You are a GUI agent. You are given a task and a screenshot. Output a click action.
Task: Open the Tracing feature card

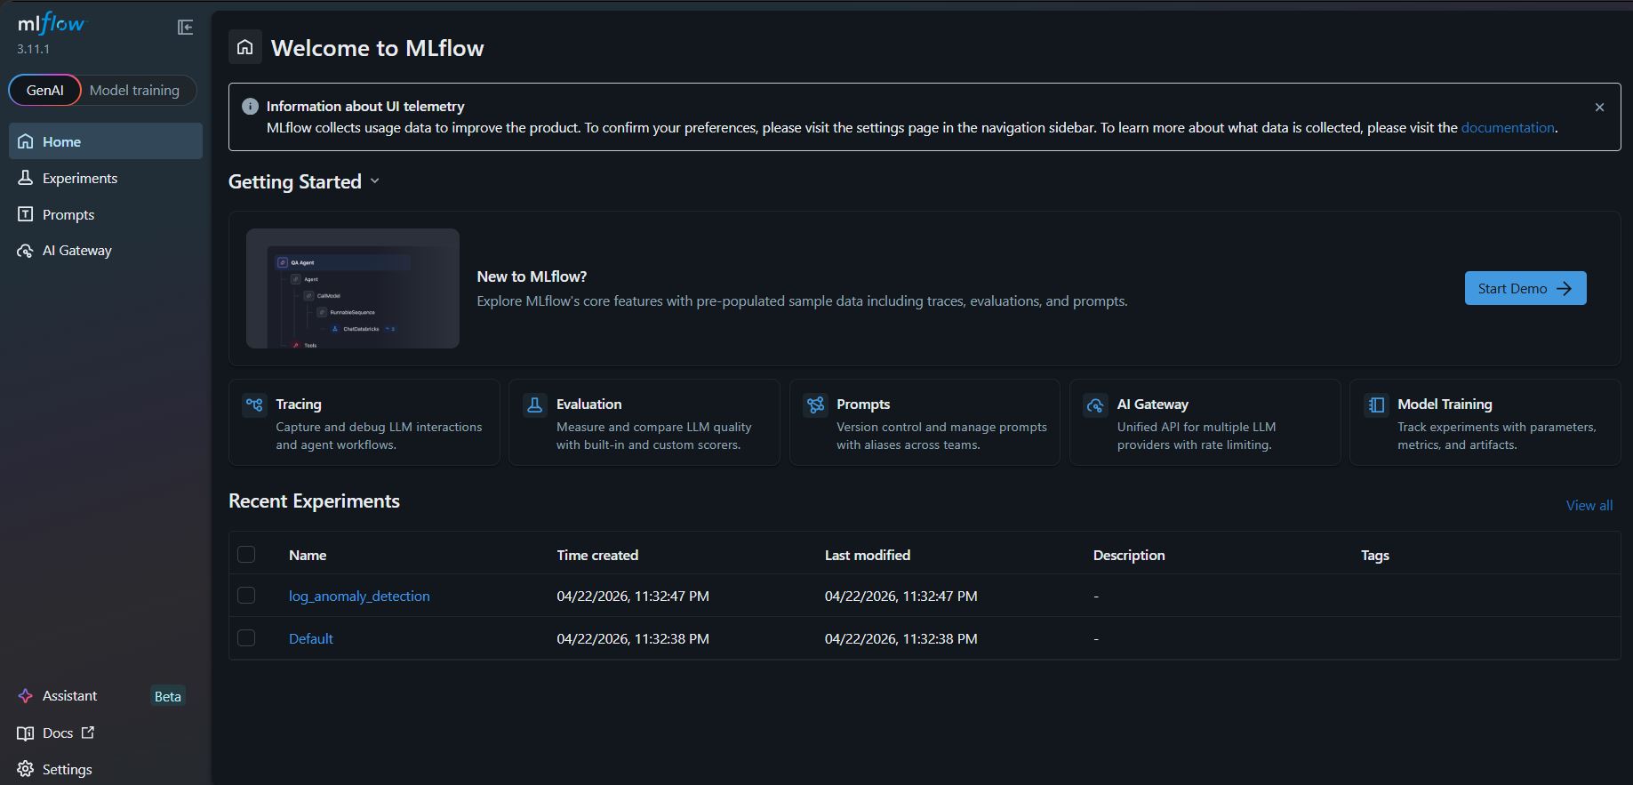point(364,422)
